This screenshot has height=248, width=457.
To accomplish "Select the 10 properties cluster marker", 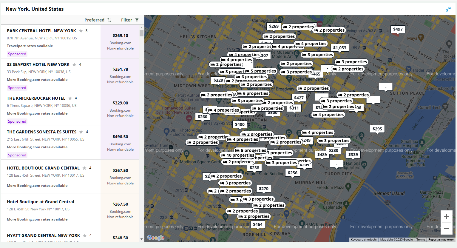I will (x=237, y=155).
